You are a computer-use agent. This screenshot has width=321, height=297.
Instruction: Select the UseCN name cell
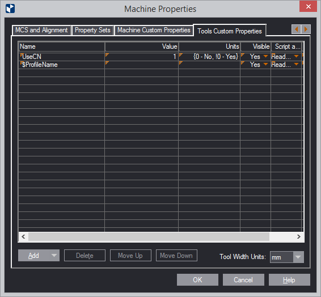point(62,57)
